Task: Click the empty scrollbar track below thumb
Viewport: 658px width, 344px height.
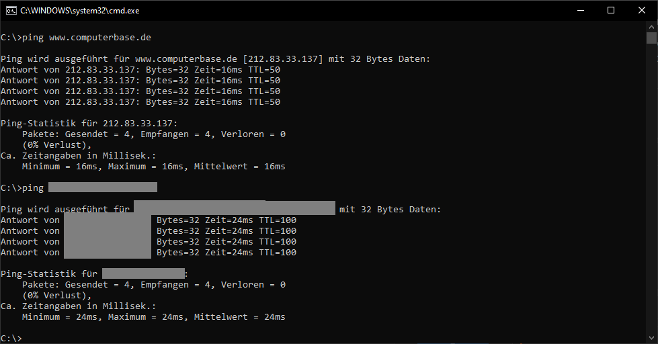Action: pos(651,188)
